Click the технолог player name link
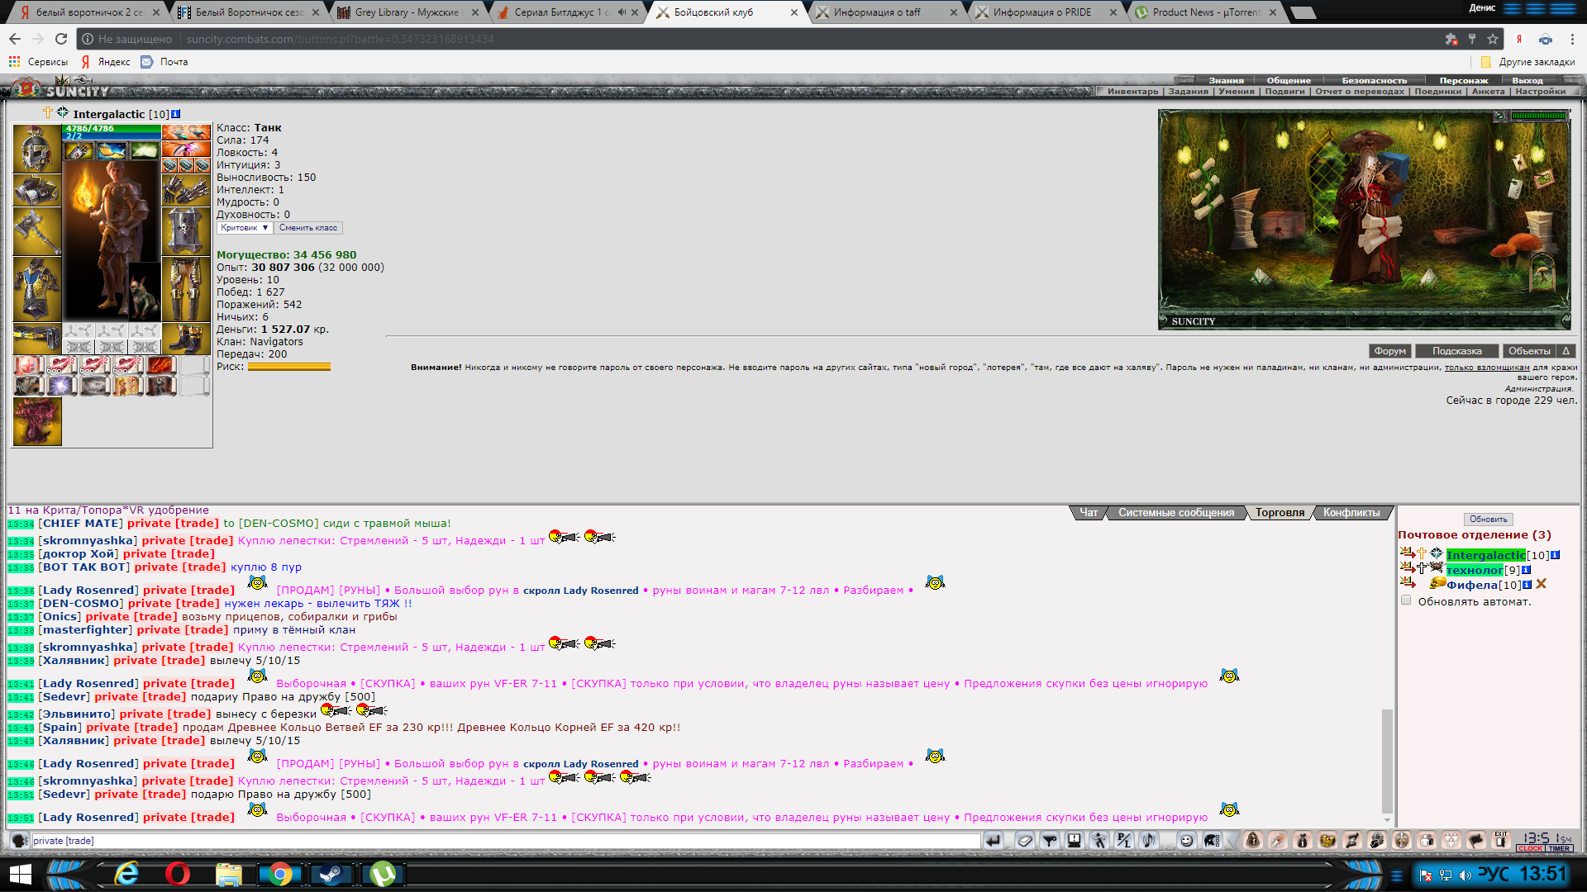The height and width of the screenshot is (892, 1587). point(1475,570)
